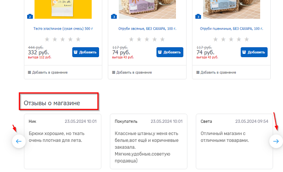The height and width of the screenshot is (172, 283).
Task: Rate the wheat bran with the third star
Action: coord(231,39)
